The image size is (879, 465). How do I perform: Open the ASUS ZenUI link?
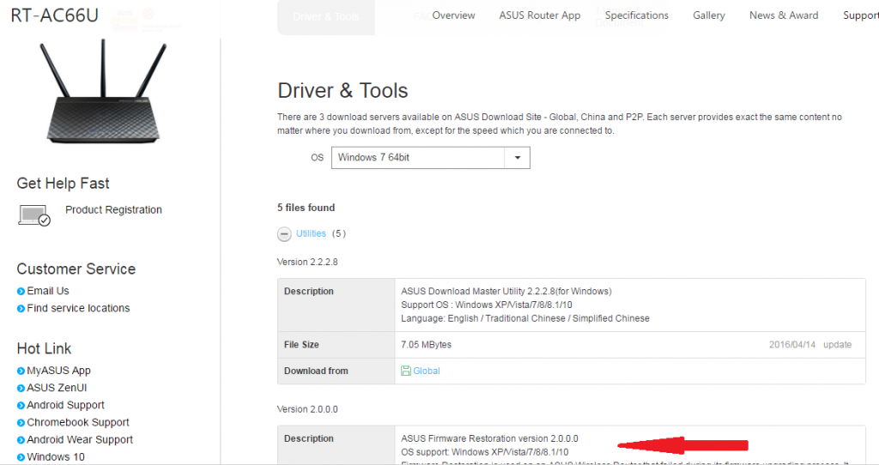pyautogui.click(x=57, y=389)
